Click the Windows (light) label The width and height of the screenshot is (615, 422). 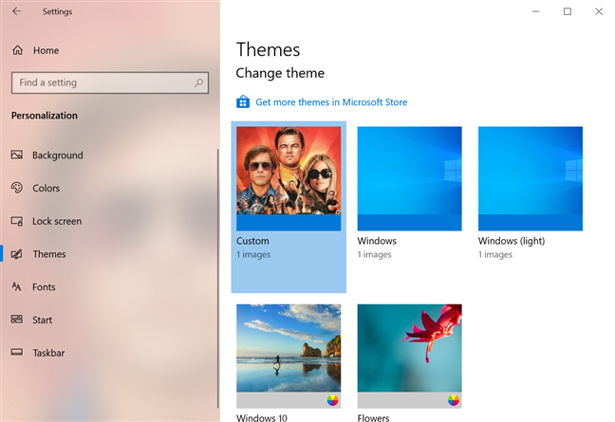[512, 241]
